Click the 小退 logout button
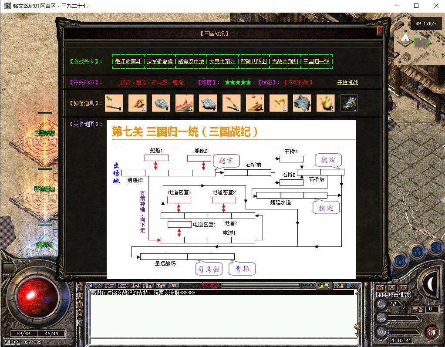The height and width of the screenshot is (347, 445). pos(339,286)
